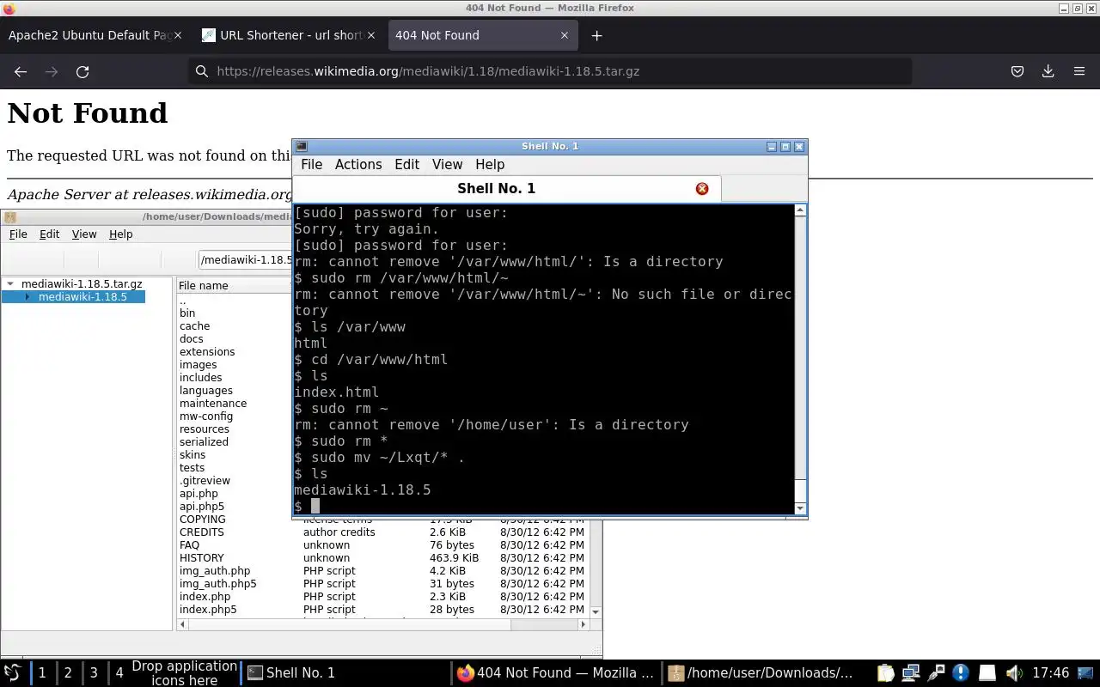Screen dimensions: 1100x687
Task: Open archive manager Help menu
Action: [120, 234]
